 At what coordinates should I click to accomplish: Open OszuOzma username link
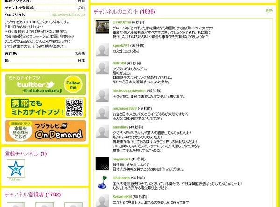122,22
